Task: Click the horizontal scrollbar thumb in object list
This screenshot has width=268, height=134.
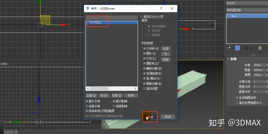Action: pos(99,88)
